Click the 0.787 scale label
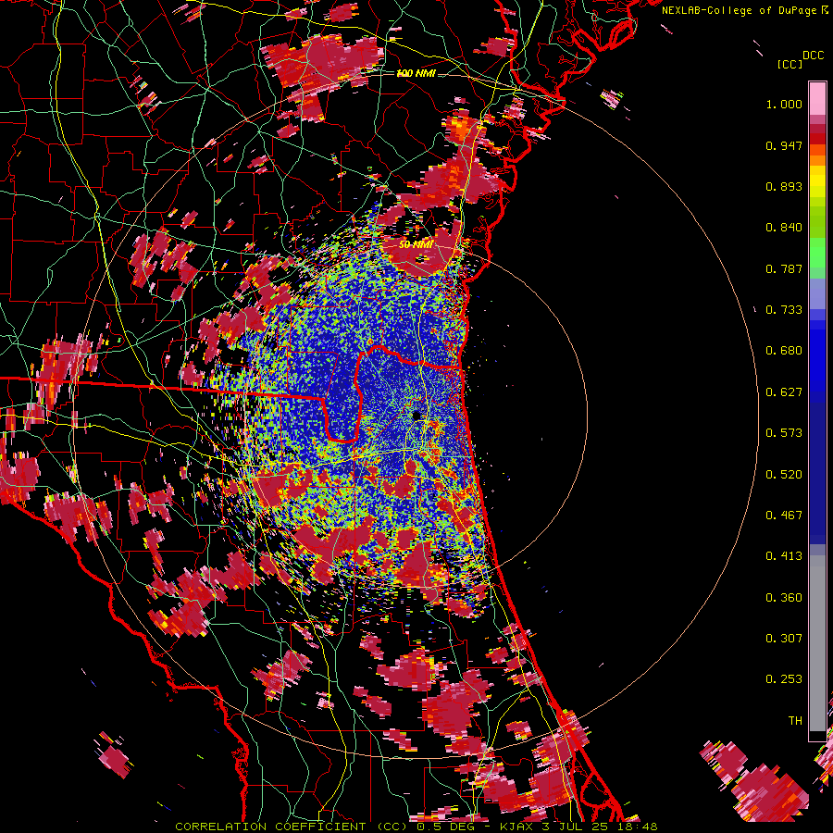The image size is (833, 833). 784,268
